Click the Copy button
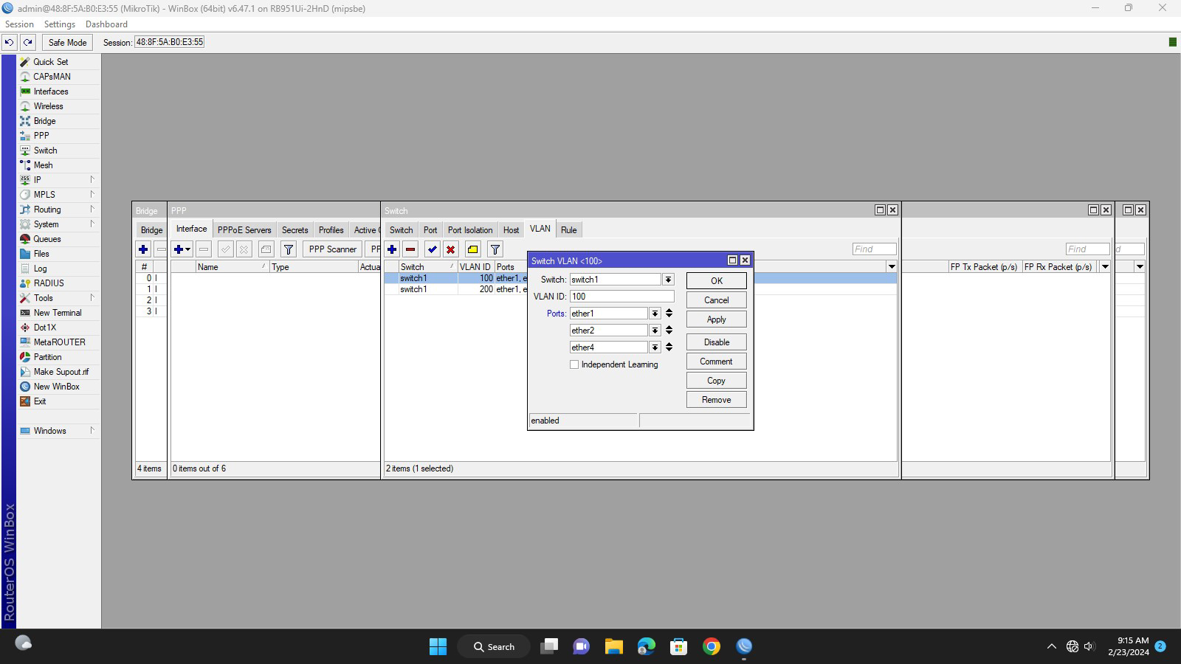 click(716, 381)
